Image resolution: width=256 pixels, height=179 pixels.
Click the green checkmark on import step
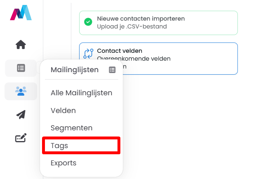click(x=88, y=22)
